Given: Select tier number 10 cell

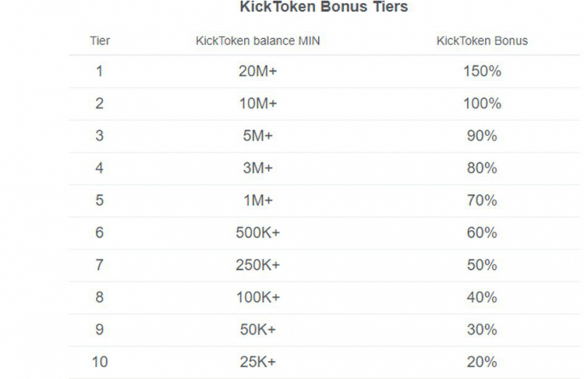Looking at the screenshot, I should pos(100,362).
